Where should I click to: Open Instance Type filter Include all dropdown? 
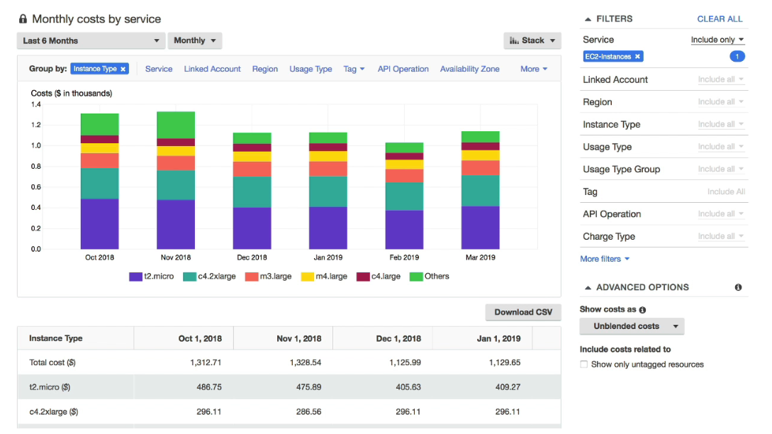pyautogui.click(x=721, y=124)
